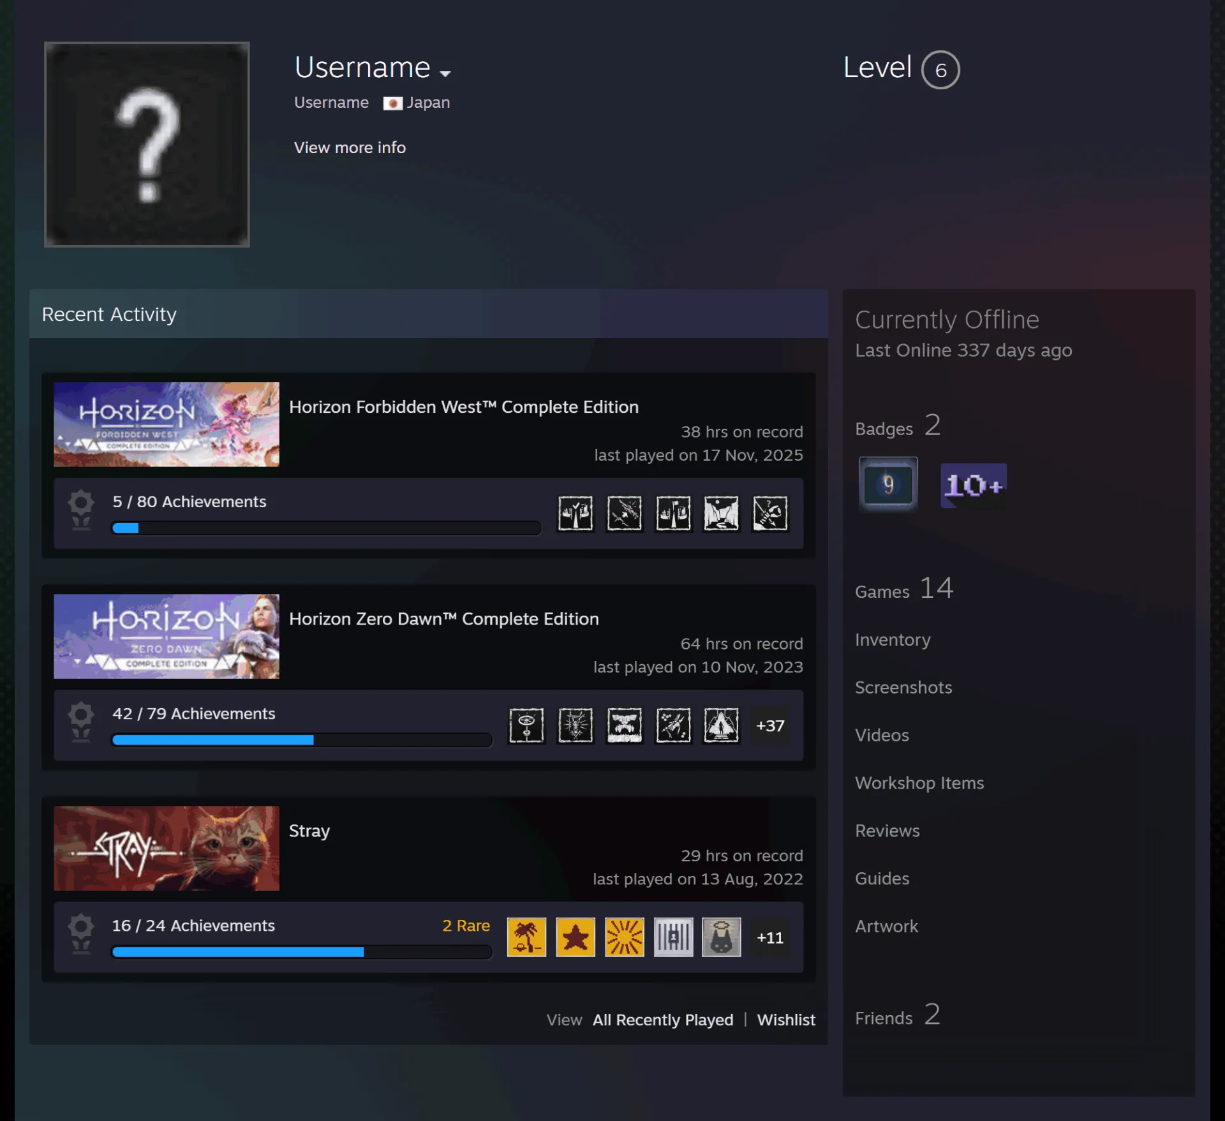Click the question-mark profile avatar

[x=147, y=144]
